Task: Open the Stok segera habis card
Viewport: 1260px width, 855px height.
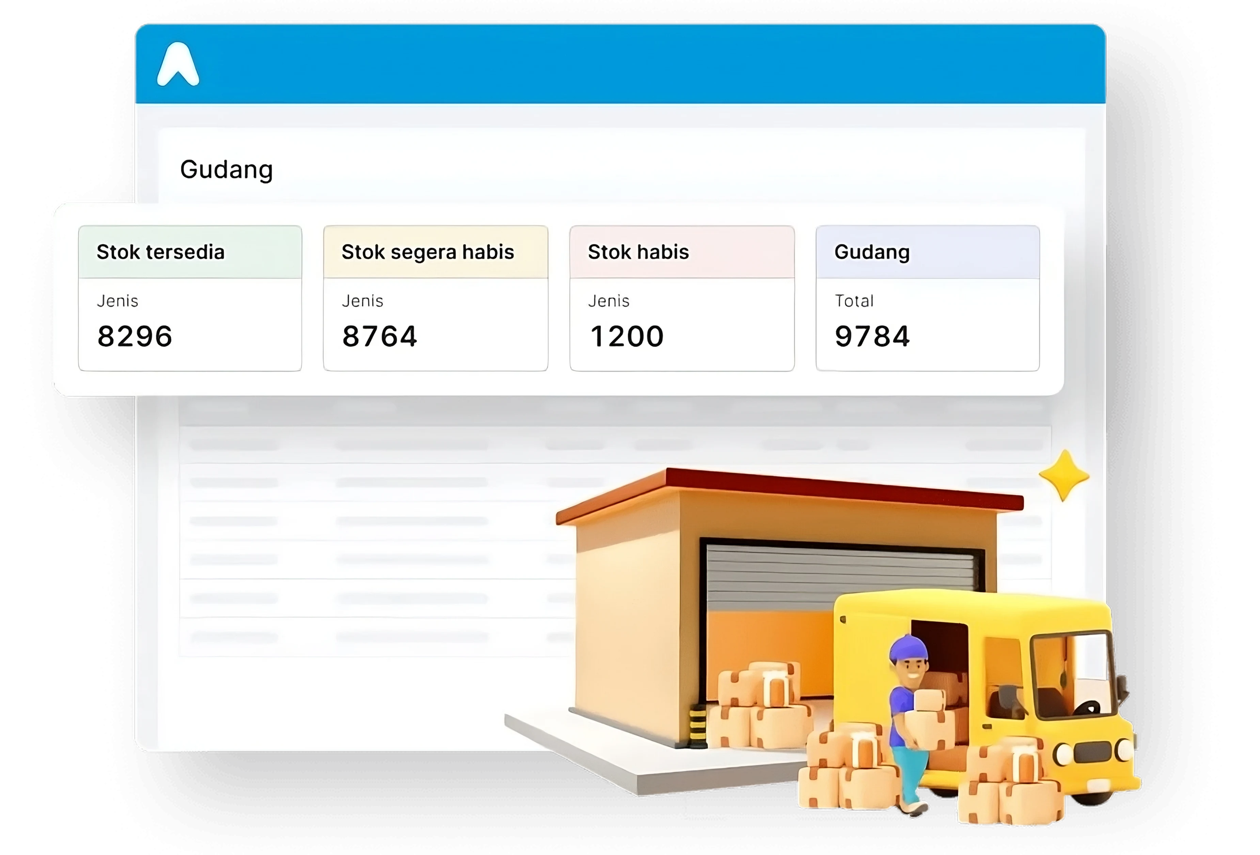Action: point(435,298)
